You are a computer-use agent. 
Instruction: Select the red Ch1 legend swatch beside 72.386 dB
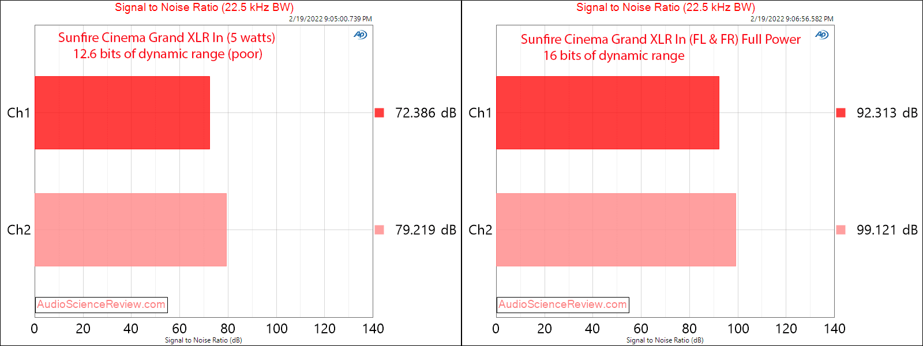380,112
